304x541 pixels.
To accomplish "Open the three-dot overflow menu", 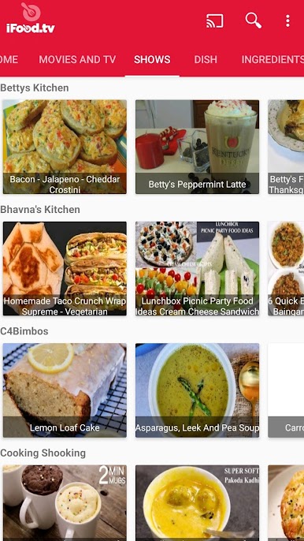I will click(287, 21).
